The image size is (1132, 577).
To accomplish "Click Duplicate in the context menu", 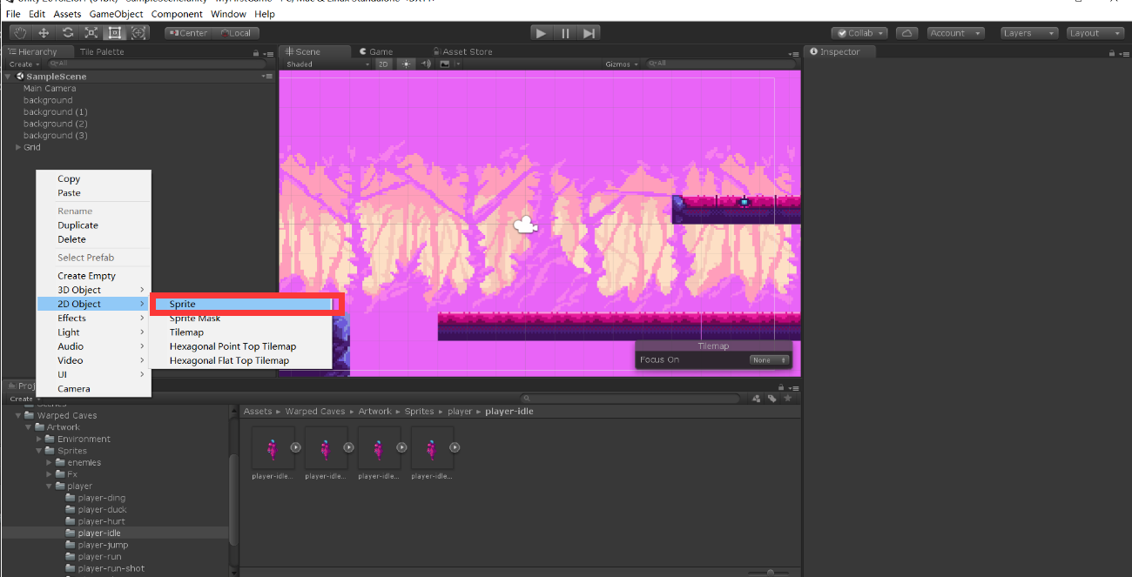I will click(x=77, y=225).
